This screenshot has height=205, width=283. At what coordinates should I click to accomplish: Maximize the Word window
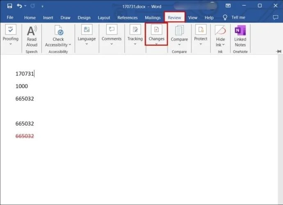click(x=260, y=6)
